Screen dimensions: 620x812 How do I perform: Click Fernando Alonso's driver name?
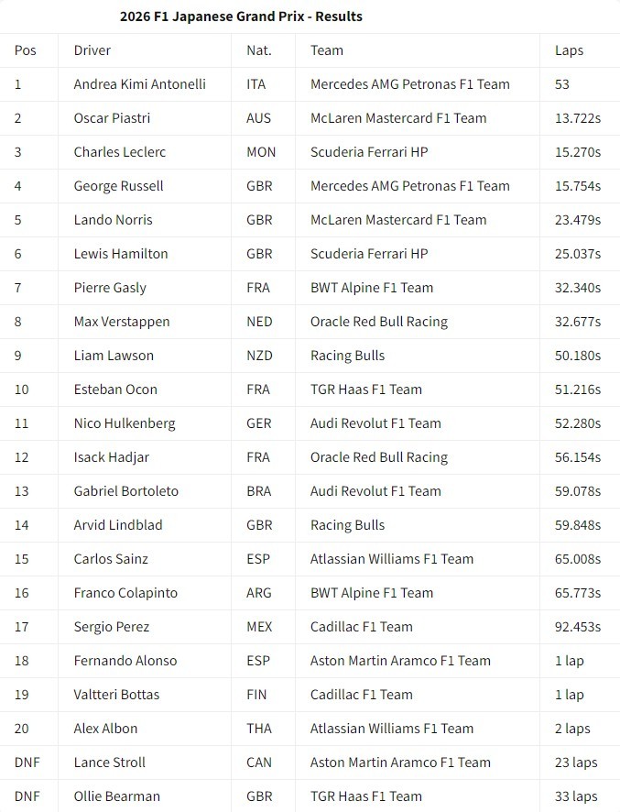click(125, 661)
